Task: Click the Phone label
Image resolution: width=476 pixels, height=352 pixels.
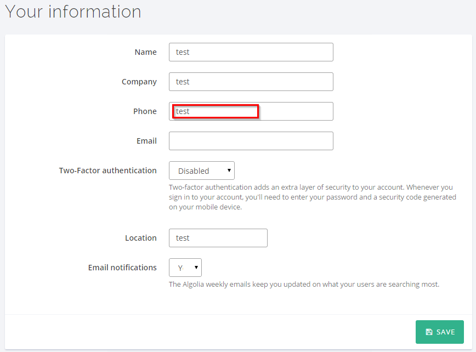Action: point(145,111)
